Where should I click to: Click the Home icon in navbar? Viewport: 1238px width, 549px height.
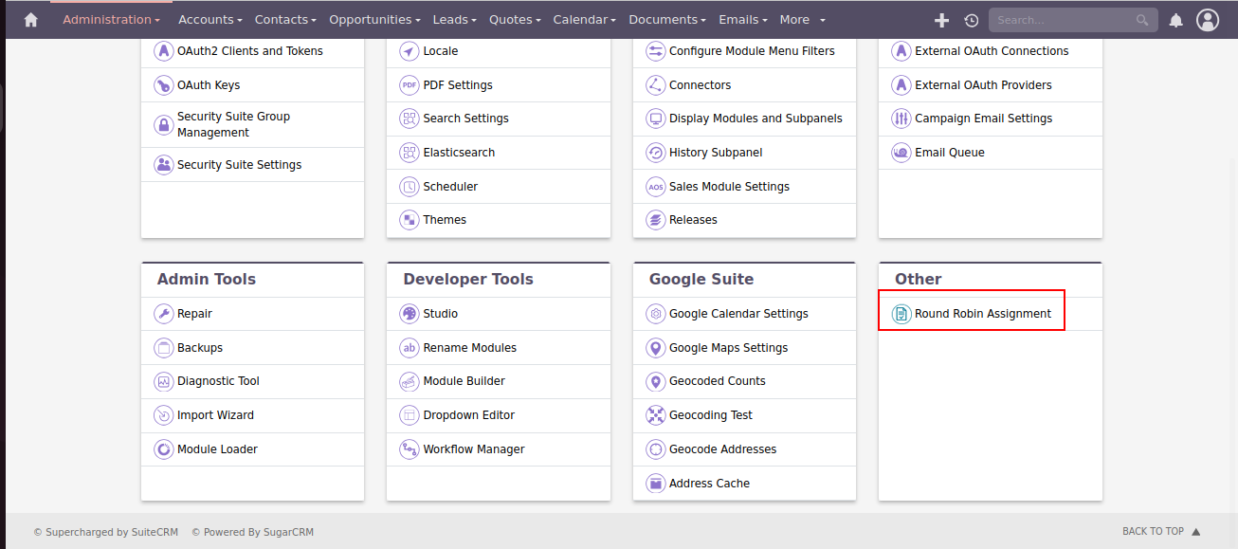tap(31, 20)
